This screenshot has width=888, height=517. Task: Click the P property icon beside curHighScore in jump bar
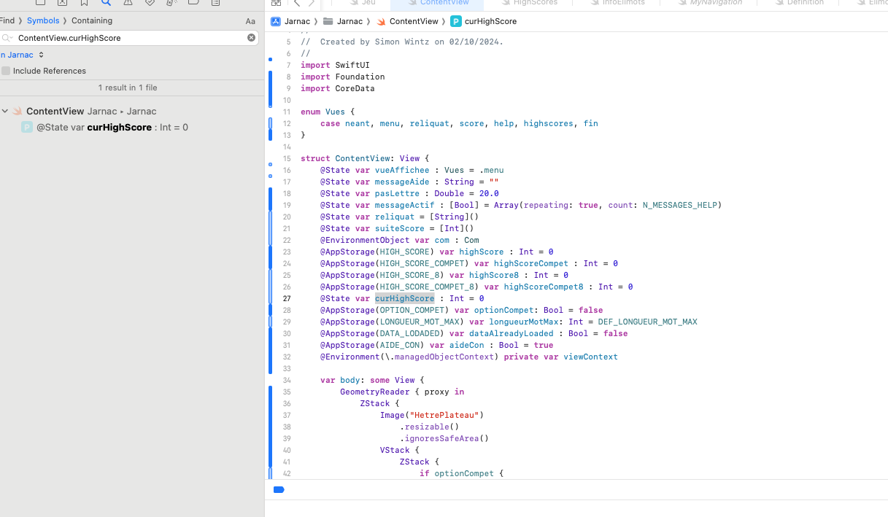coord(456,21)
